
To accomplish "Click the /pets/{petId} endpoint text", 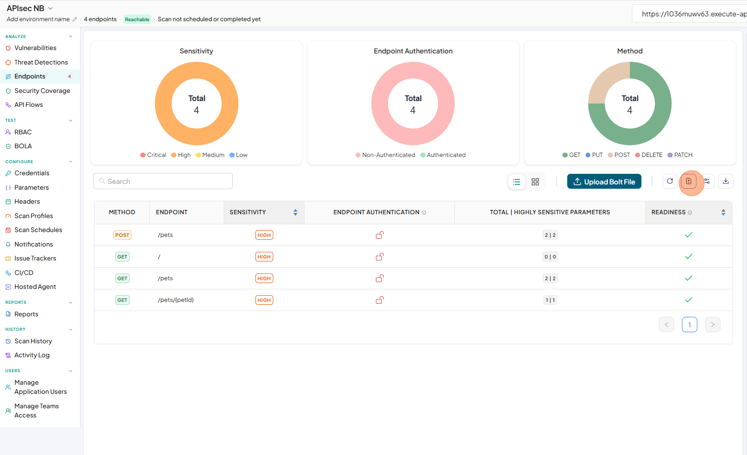I will (x=176, y=300).
